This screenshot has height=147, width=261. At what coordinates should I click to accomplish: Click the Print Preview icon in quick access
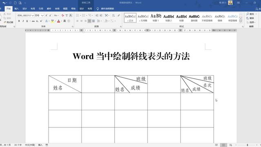pos(20,3)
